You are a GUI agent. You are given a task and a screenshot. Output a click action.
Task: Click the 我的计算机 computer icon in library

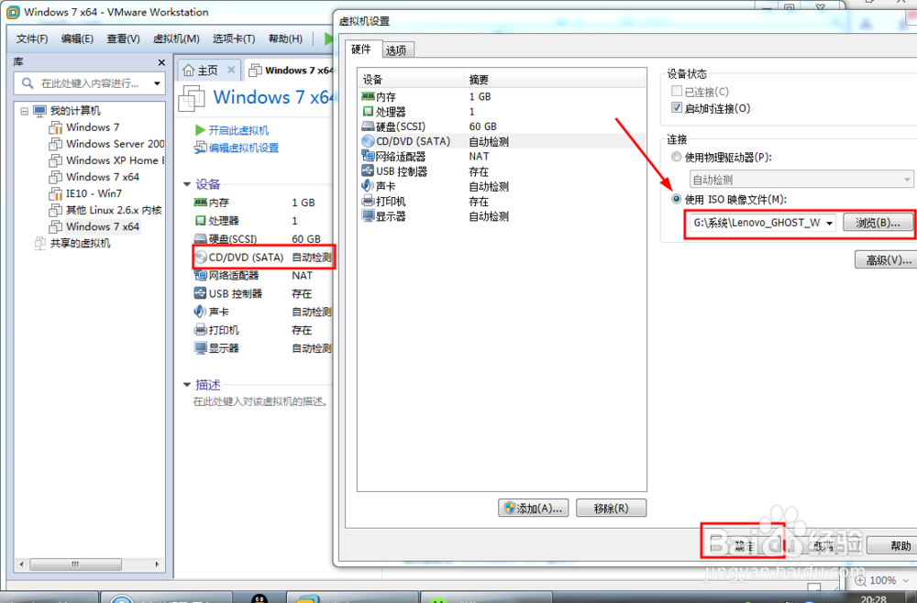click(39, 111)
